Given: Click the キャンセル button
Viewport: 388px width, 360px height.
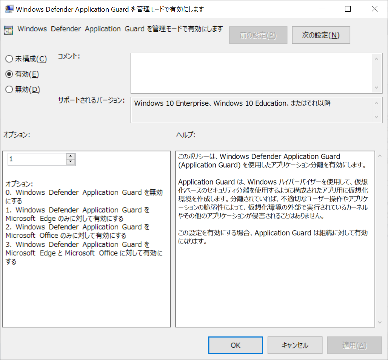Looking at the screenshot, I should [x=295, y=345].
